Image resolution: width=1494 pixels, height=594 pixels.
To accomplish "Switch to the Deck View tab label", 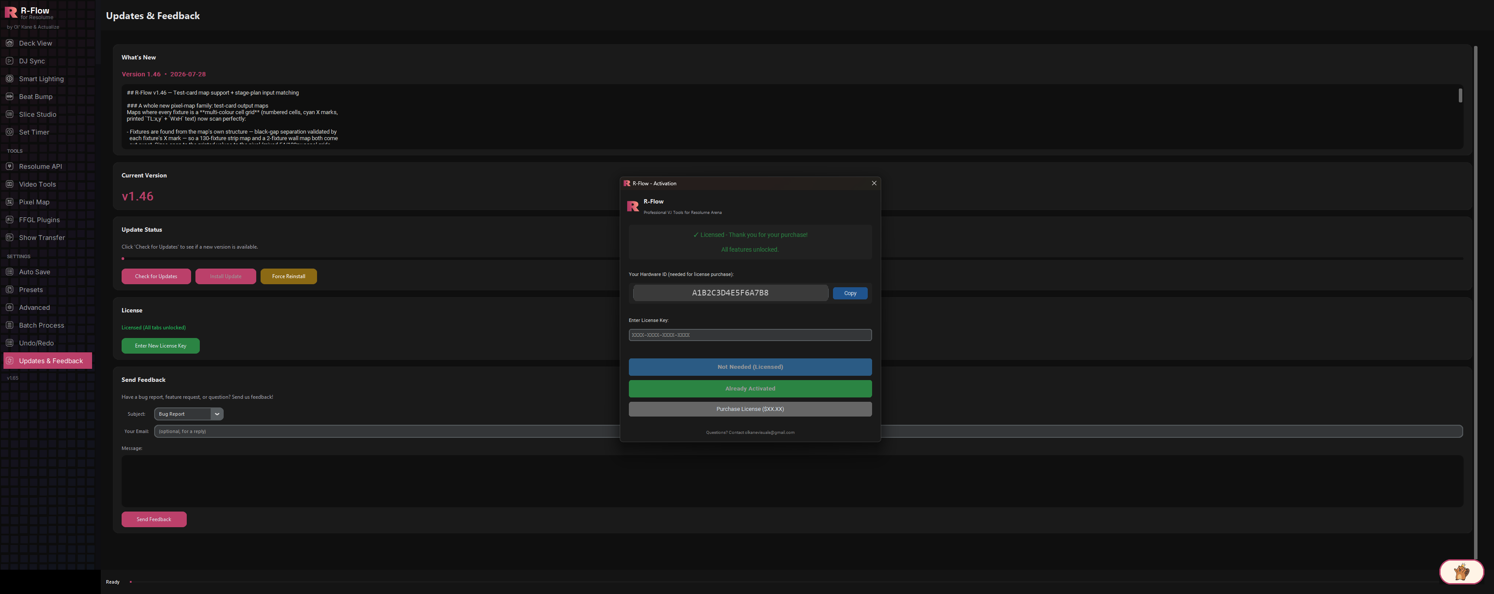I will [x=35, y=43].
